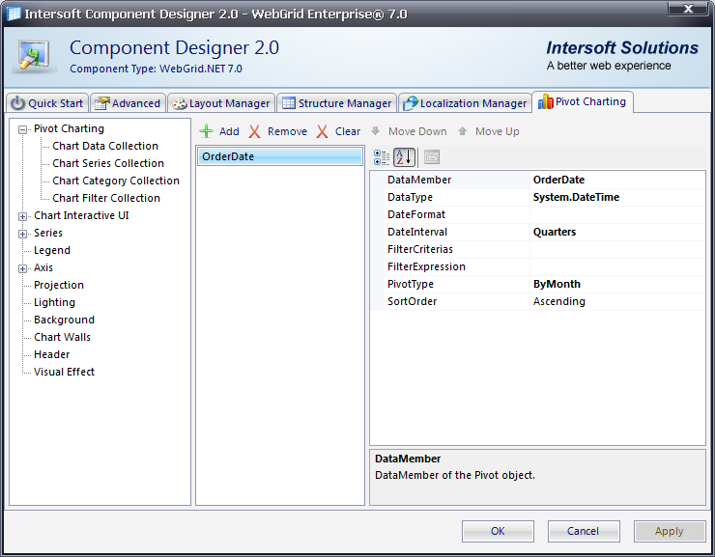
Task: Open the Property Pages icon
Action: 431,157
